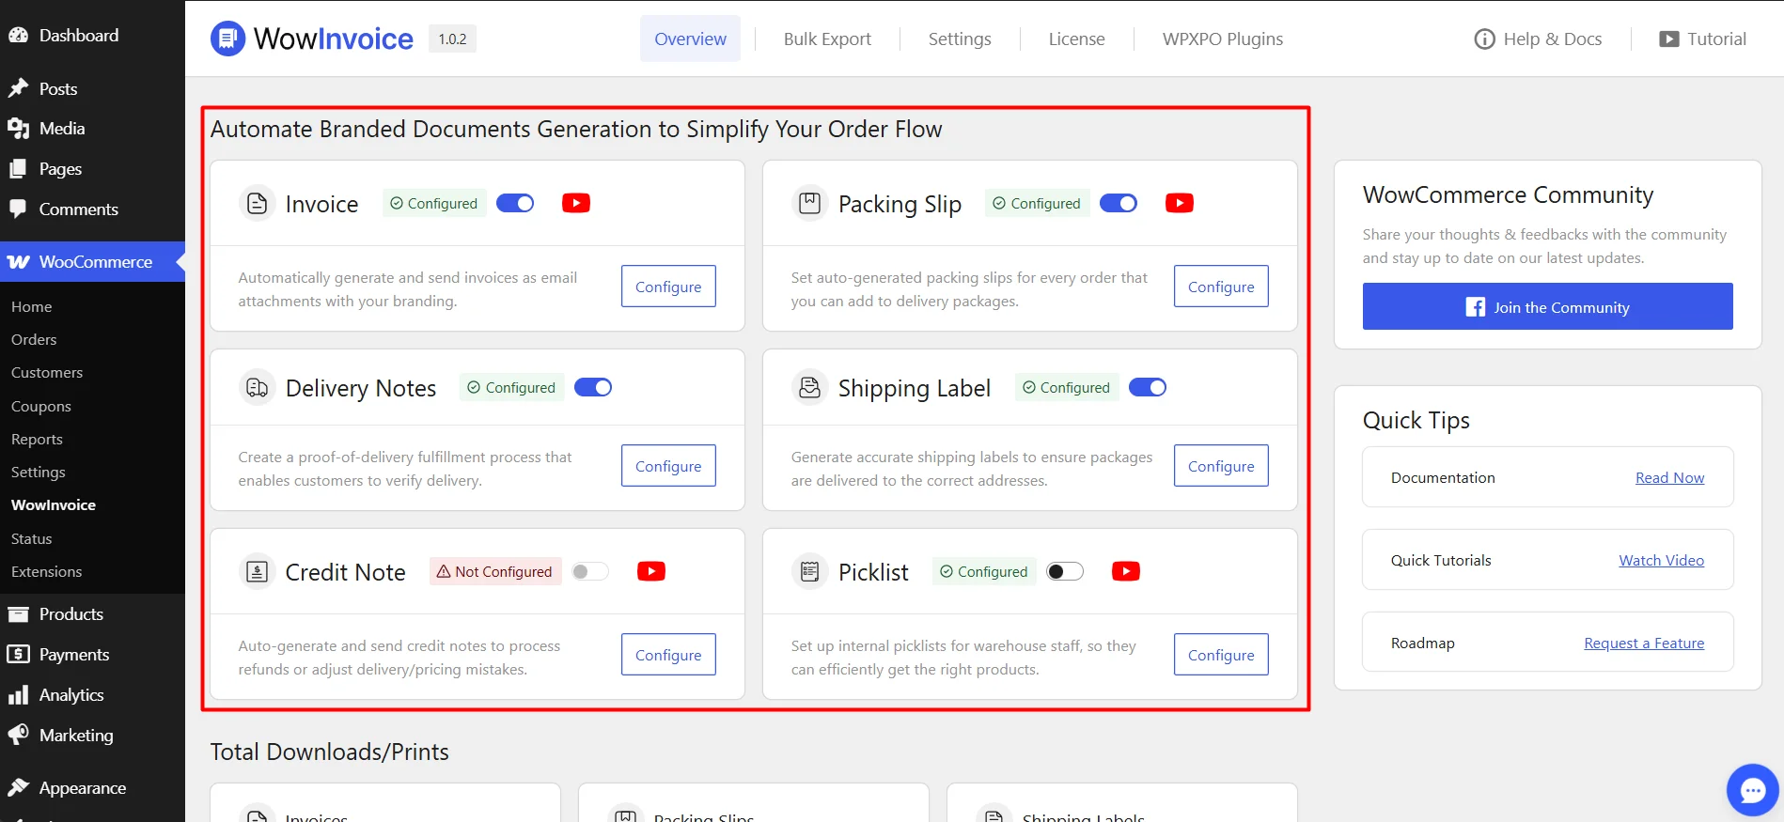The width and height of the screenshot is (1784, 822).
Task: Open Orders in WooCommerce submenu
Action: 34,339
